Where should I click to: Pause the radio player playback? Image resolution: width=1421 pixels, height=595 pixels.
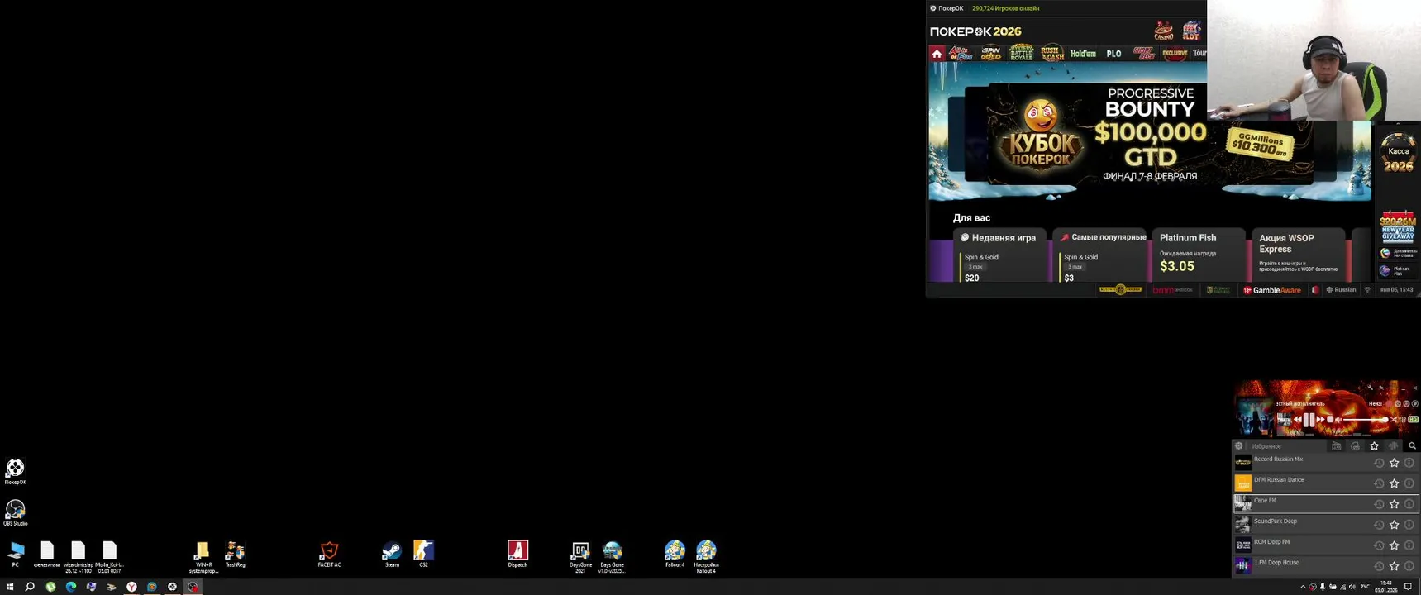click(1309, 420)
